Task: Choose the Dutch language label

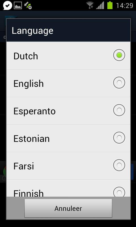Action: pyautogui.click(x=26, y=56)
